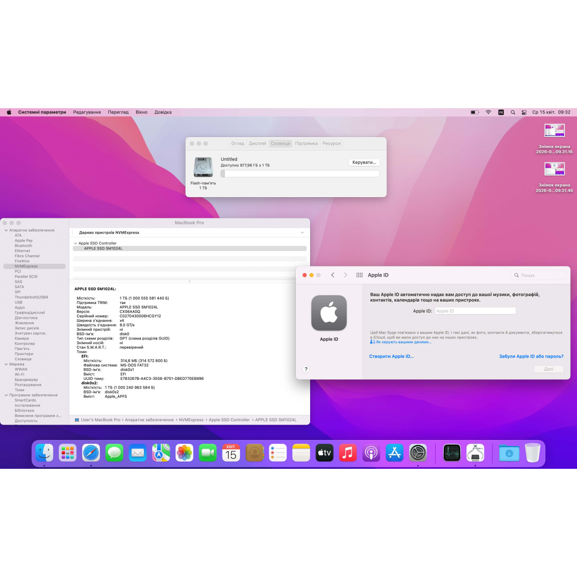Click the storage usage bar for Untitled
The height and width of the screenshot is (577, 577).
click(300, 174)
